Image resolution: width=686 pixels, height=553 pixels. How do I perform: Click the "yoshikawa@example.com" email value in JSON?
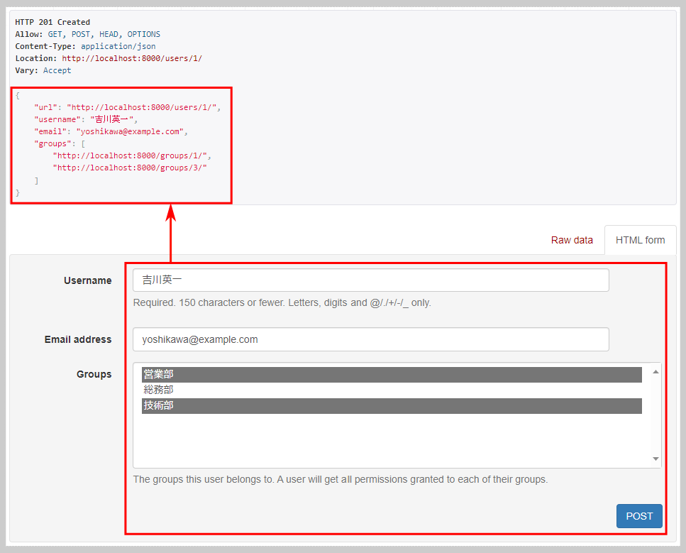click(x=130, y=131)
